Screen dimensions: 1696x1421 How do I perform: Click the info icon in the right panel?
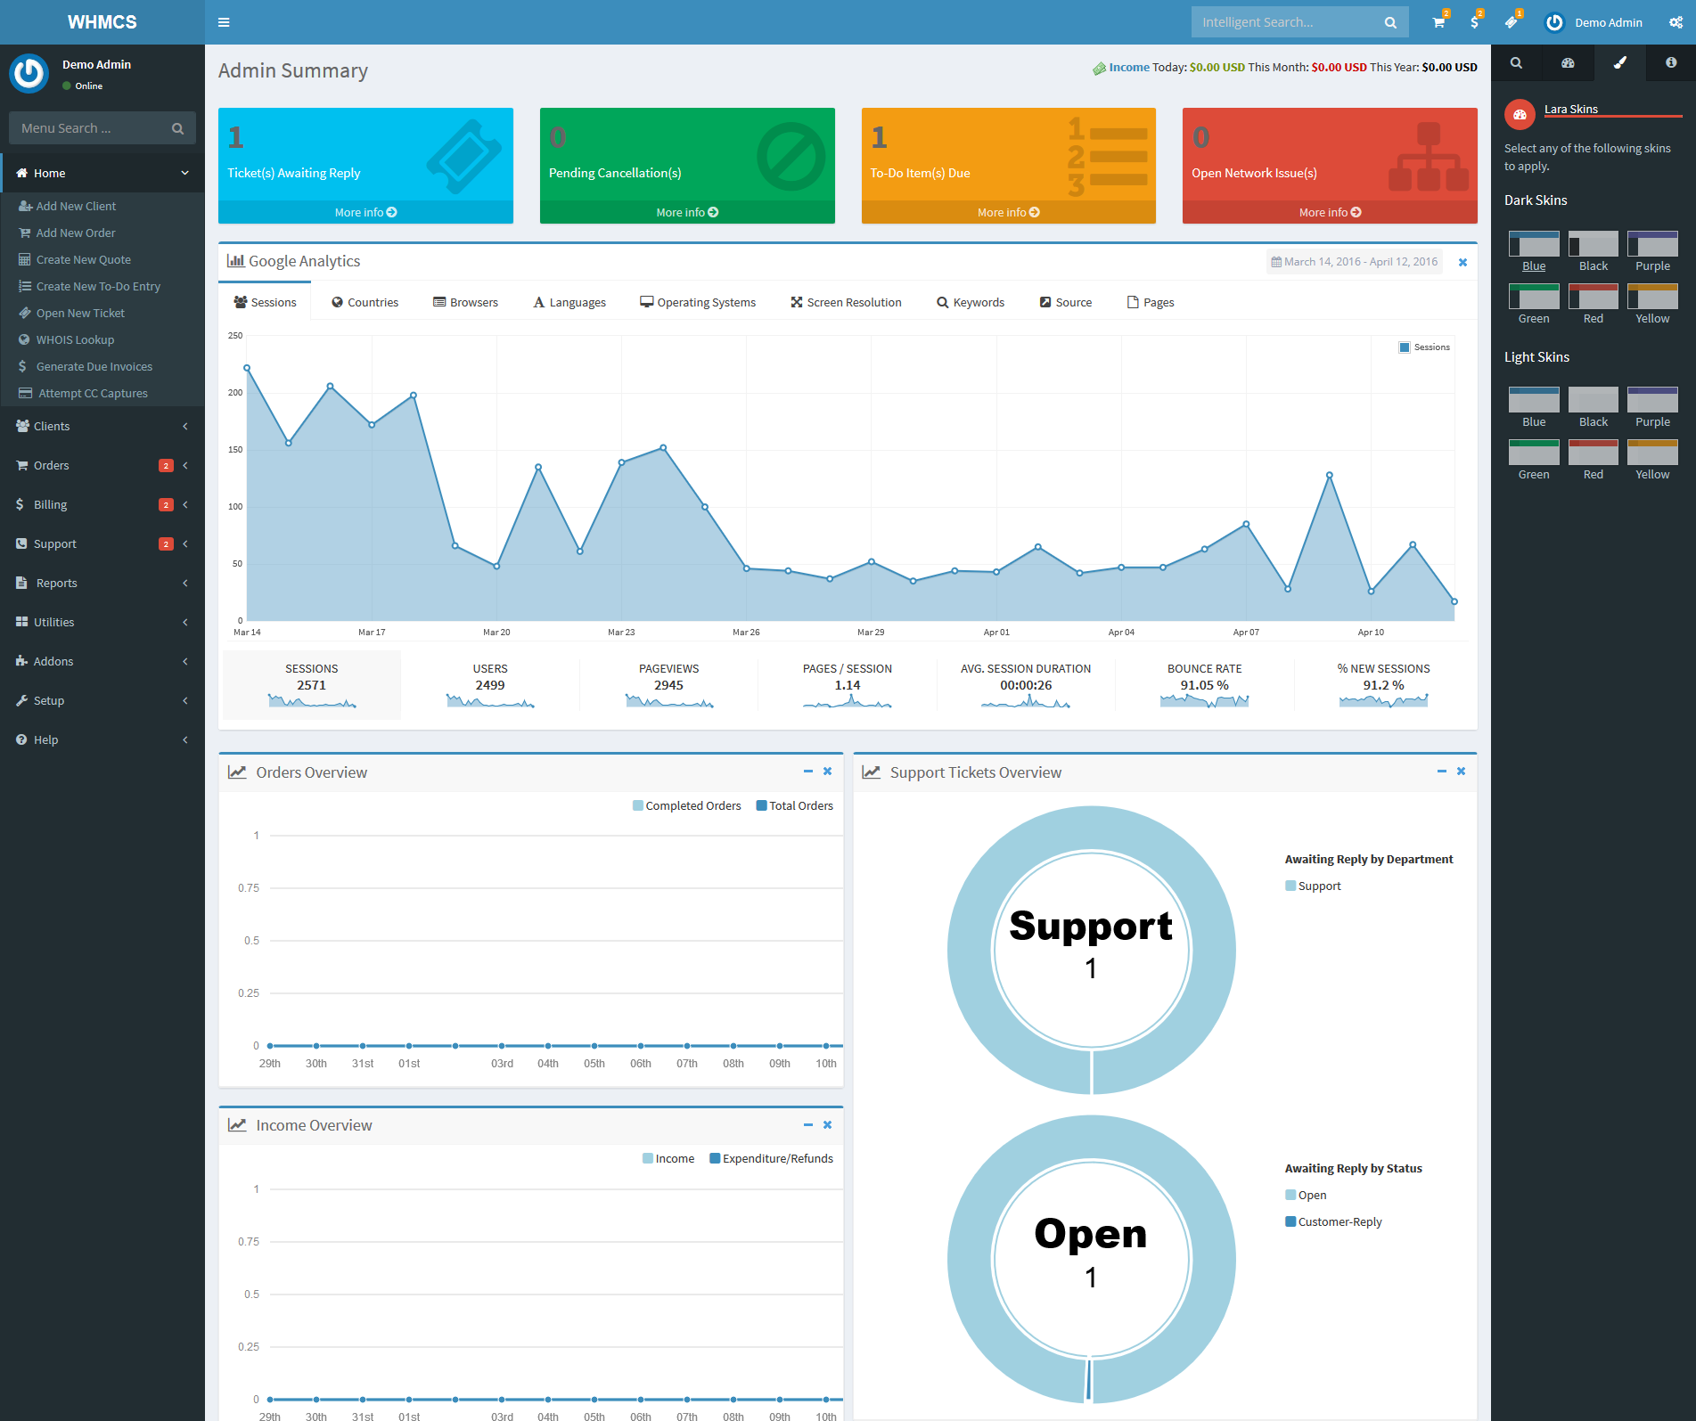[x=1671, y=63]
